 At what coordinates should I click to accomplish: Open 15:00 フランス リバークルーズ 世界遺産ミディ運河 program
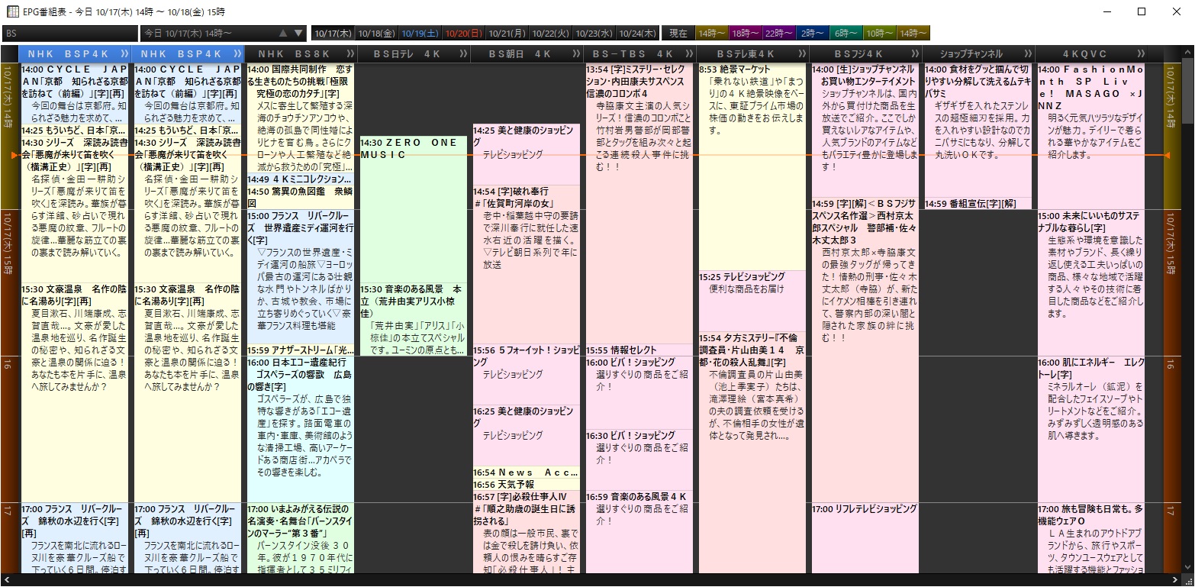[301, 276]
